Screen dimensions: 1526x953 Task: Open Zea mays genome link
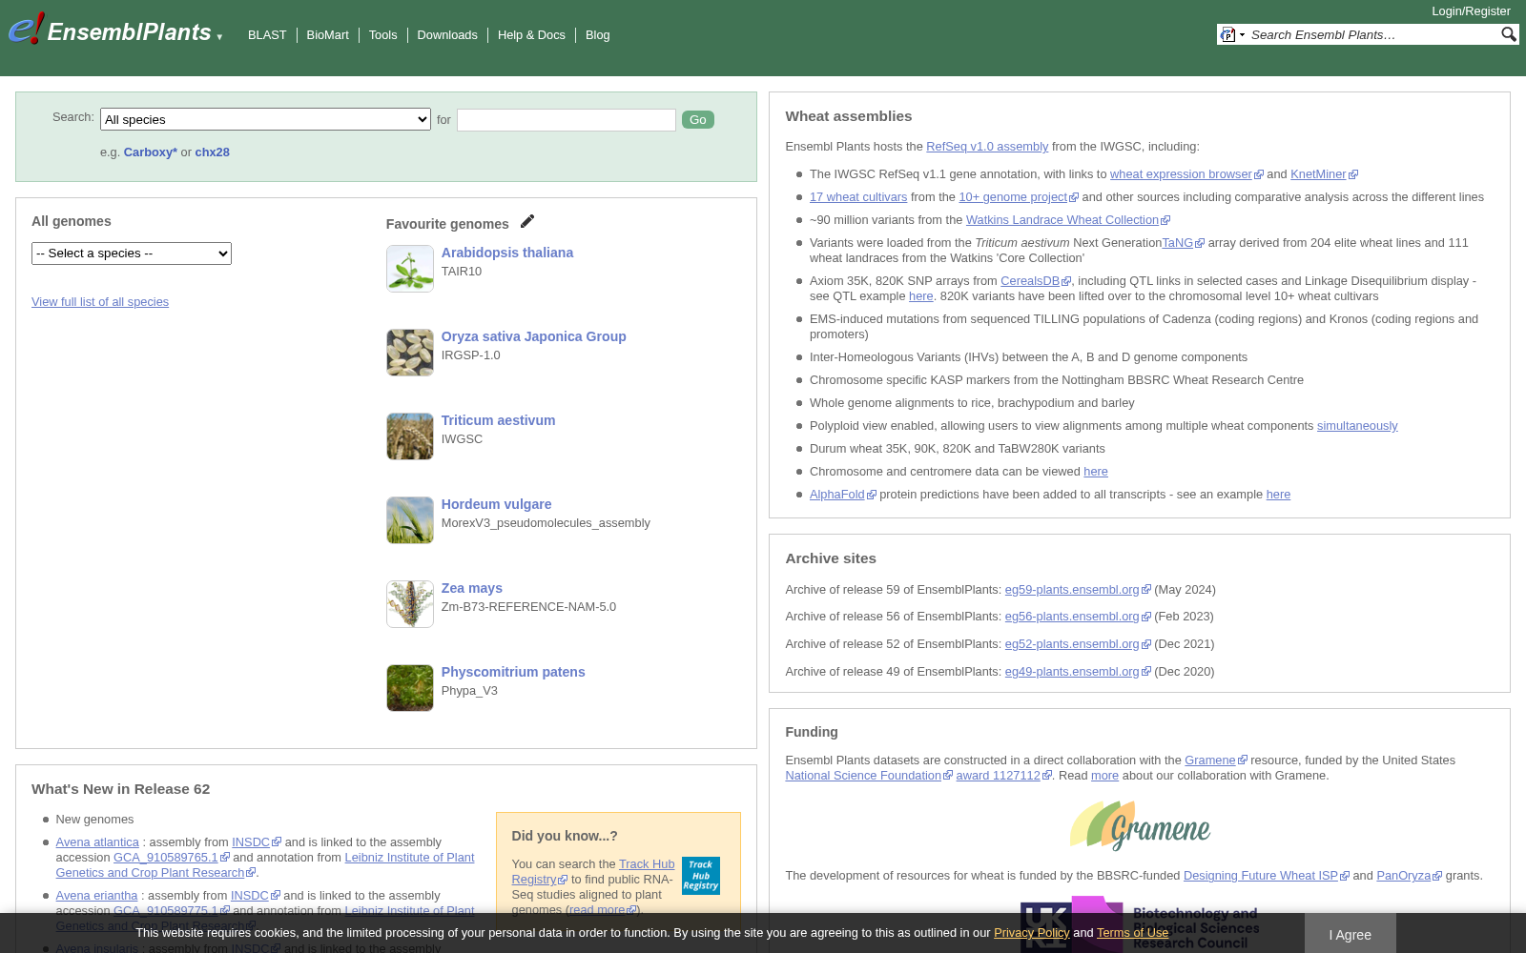pyautogui.click(x=472, y=588)
